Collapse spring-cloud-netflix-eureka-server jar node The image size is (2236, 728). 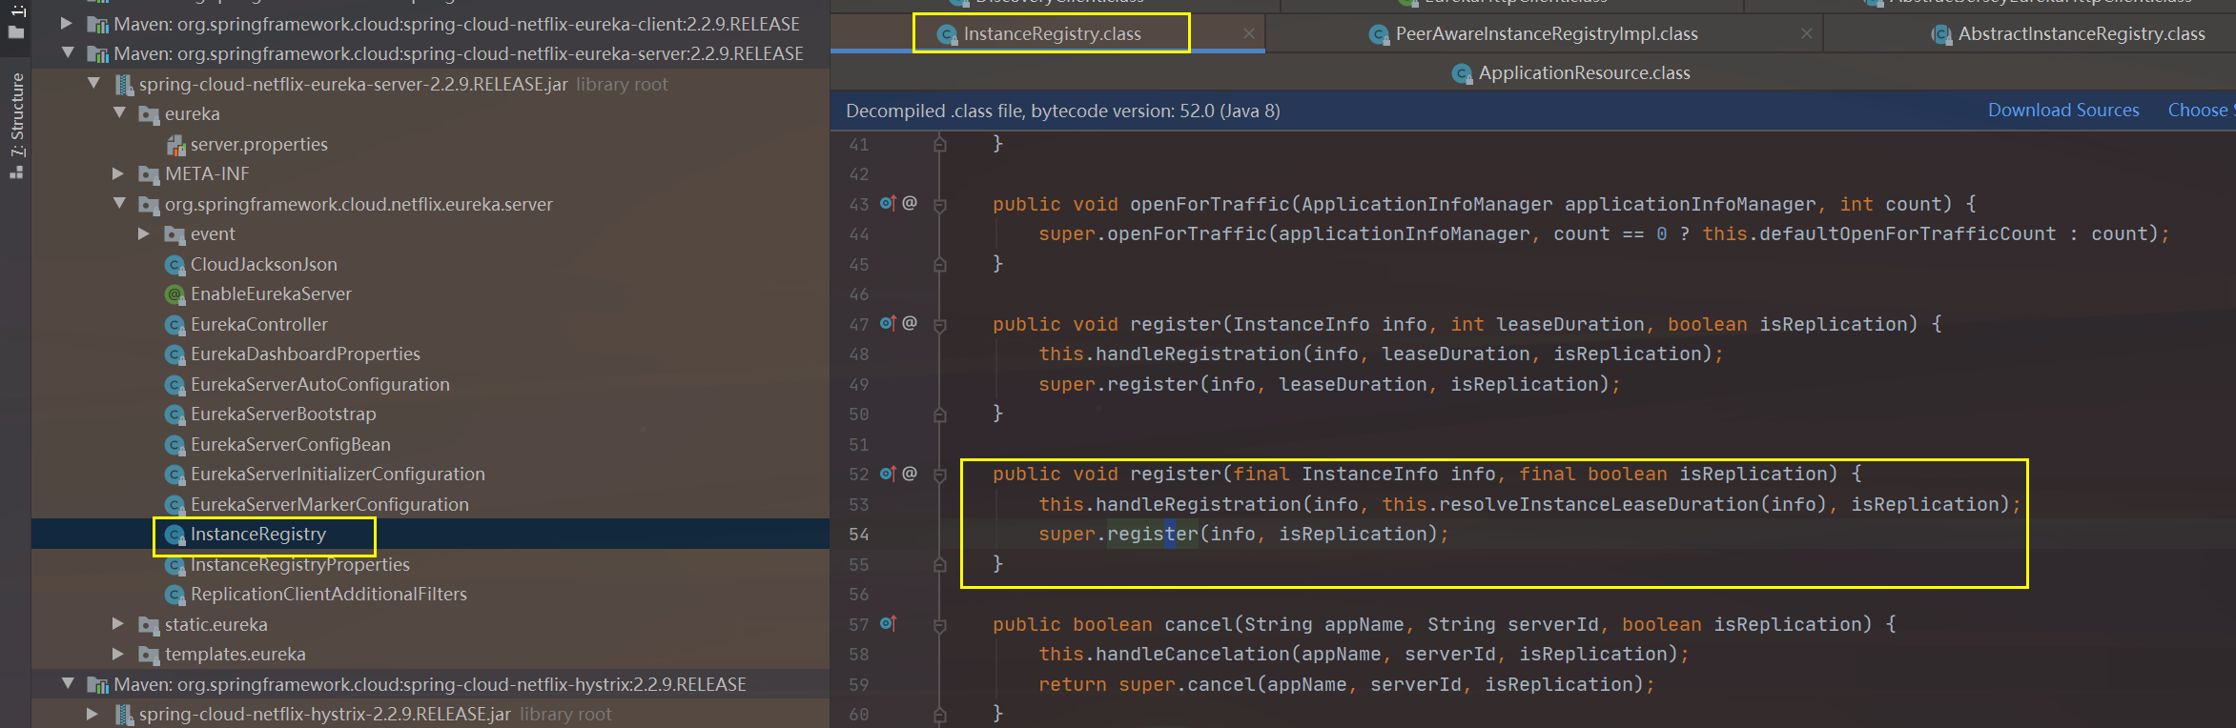click(93, 84)
